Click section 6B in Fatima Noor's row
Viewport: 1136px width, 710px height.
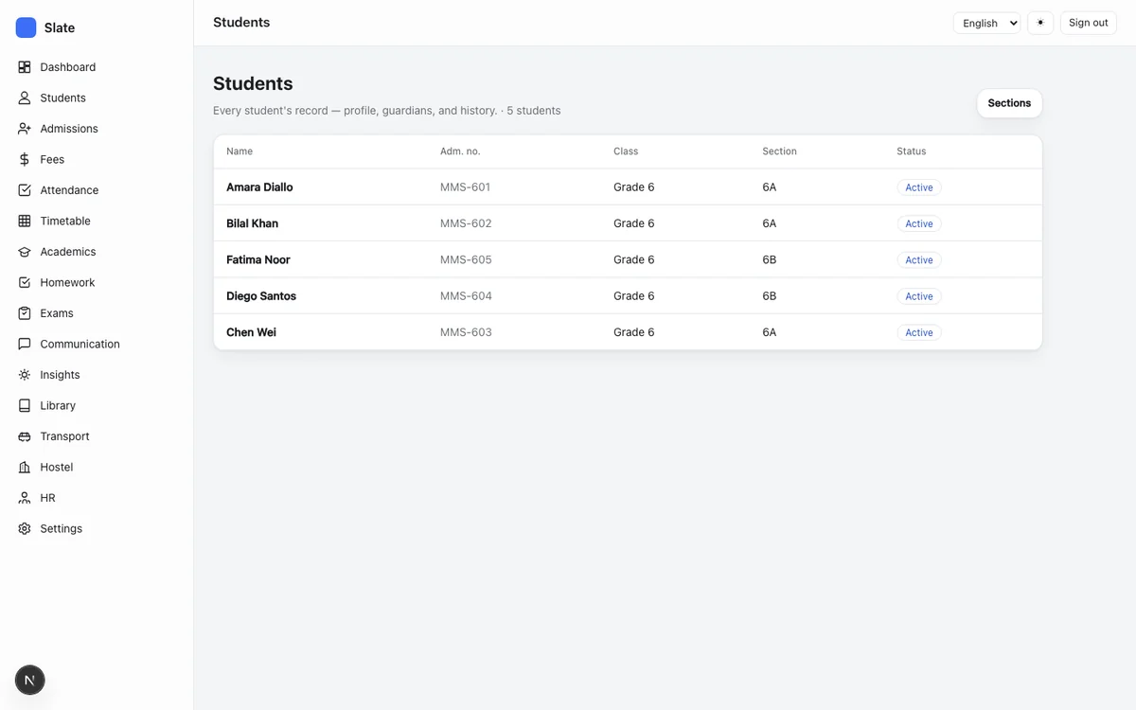tap(769, 259)
